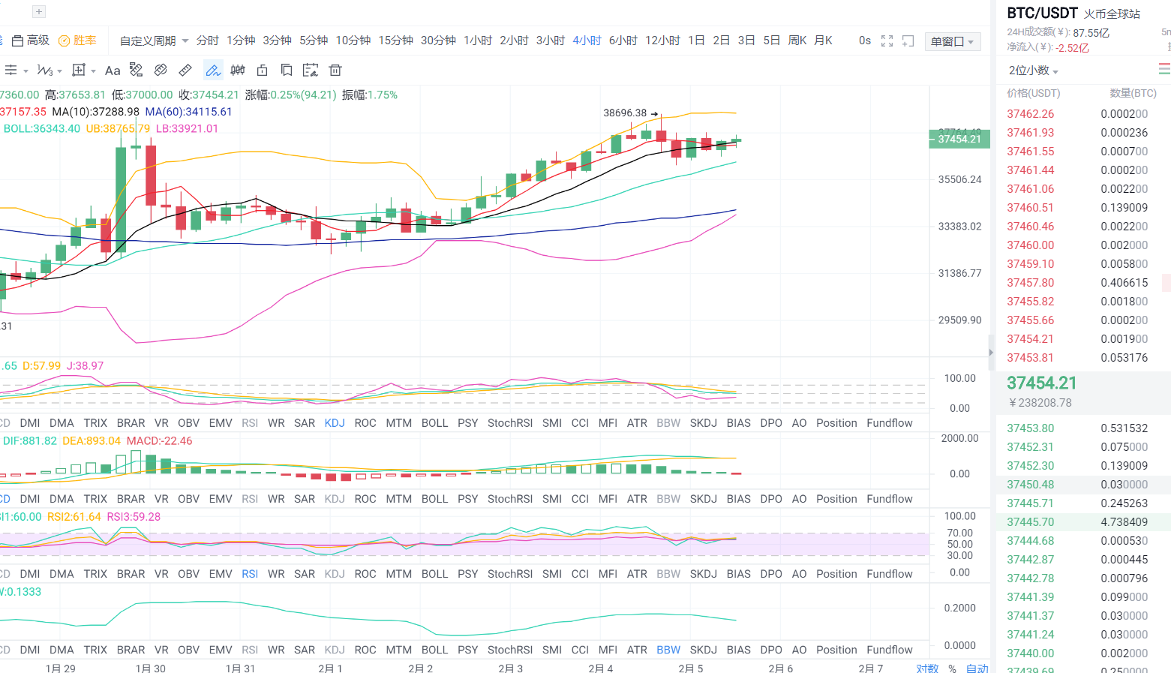
Task: Toggle 对数 logarithmic scale
Action: pyautogui.click(x=927, y=668)
